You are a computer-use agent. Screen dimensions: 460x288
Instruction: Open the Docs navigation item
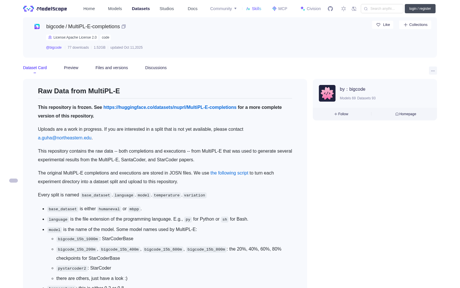coord(193,9)
